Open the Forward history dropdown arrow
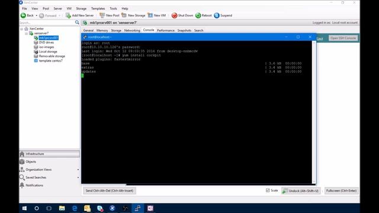Viewport: 379px width, 213px height. pyautogui.click(x=59, y=16)
